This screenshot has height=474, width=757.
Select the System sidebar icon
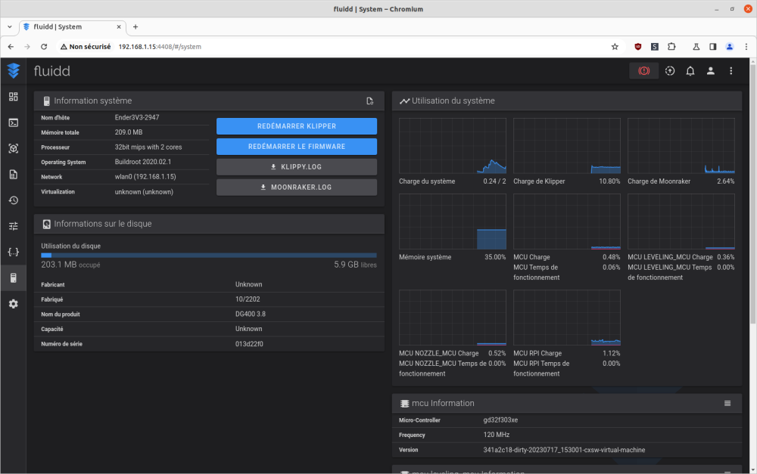(x=14, y=277)
